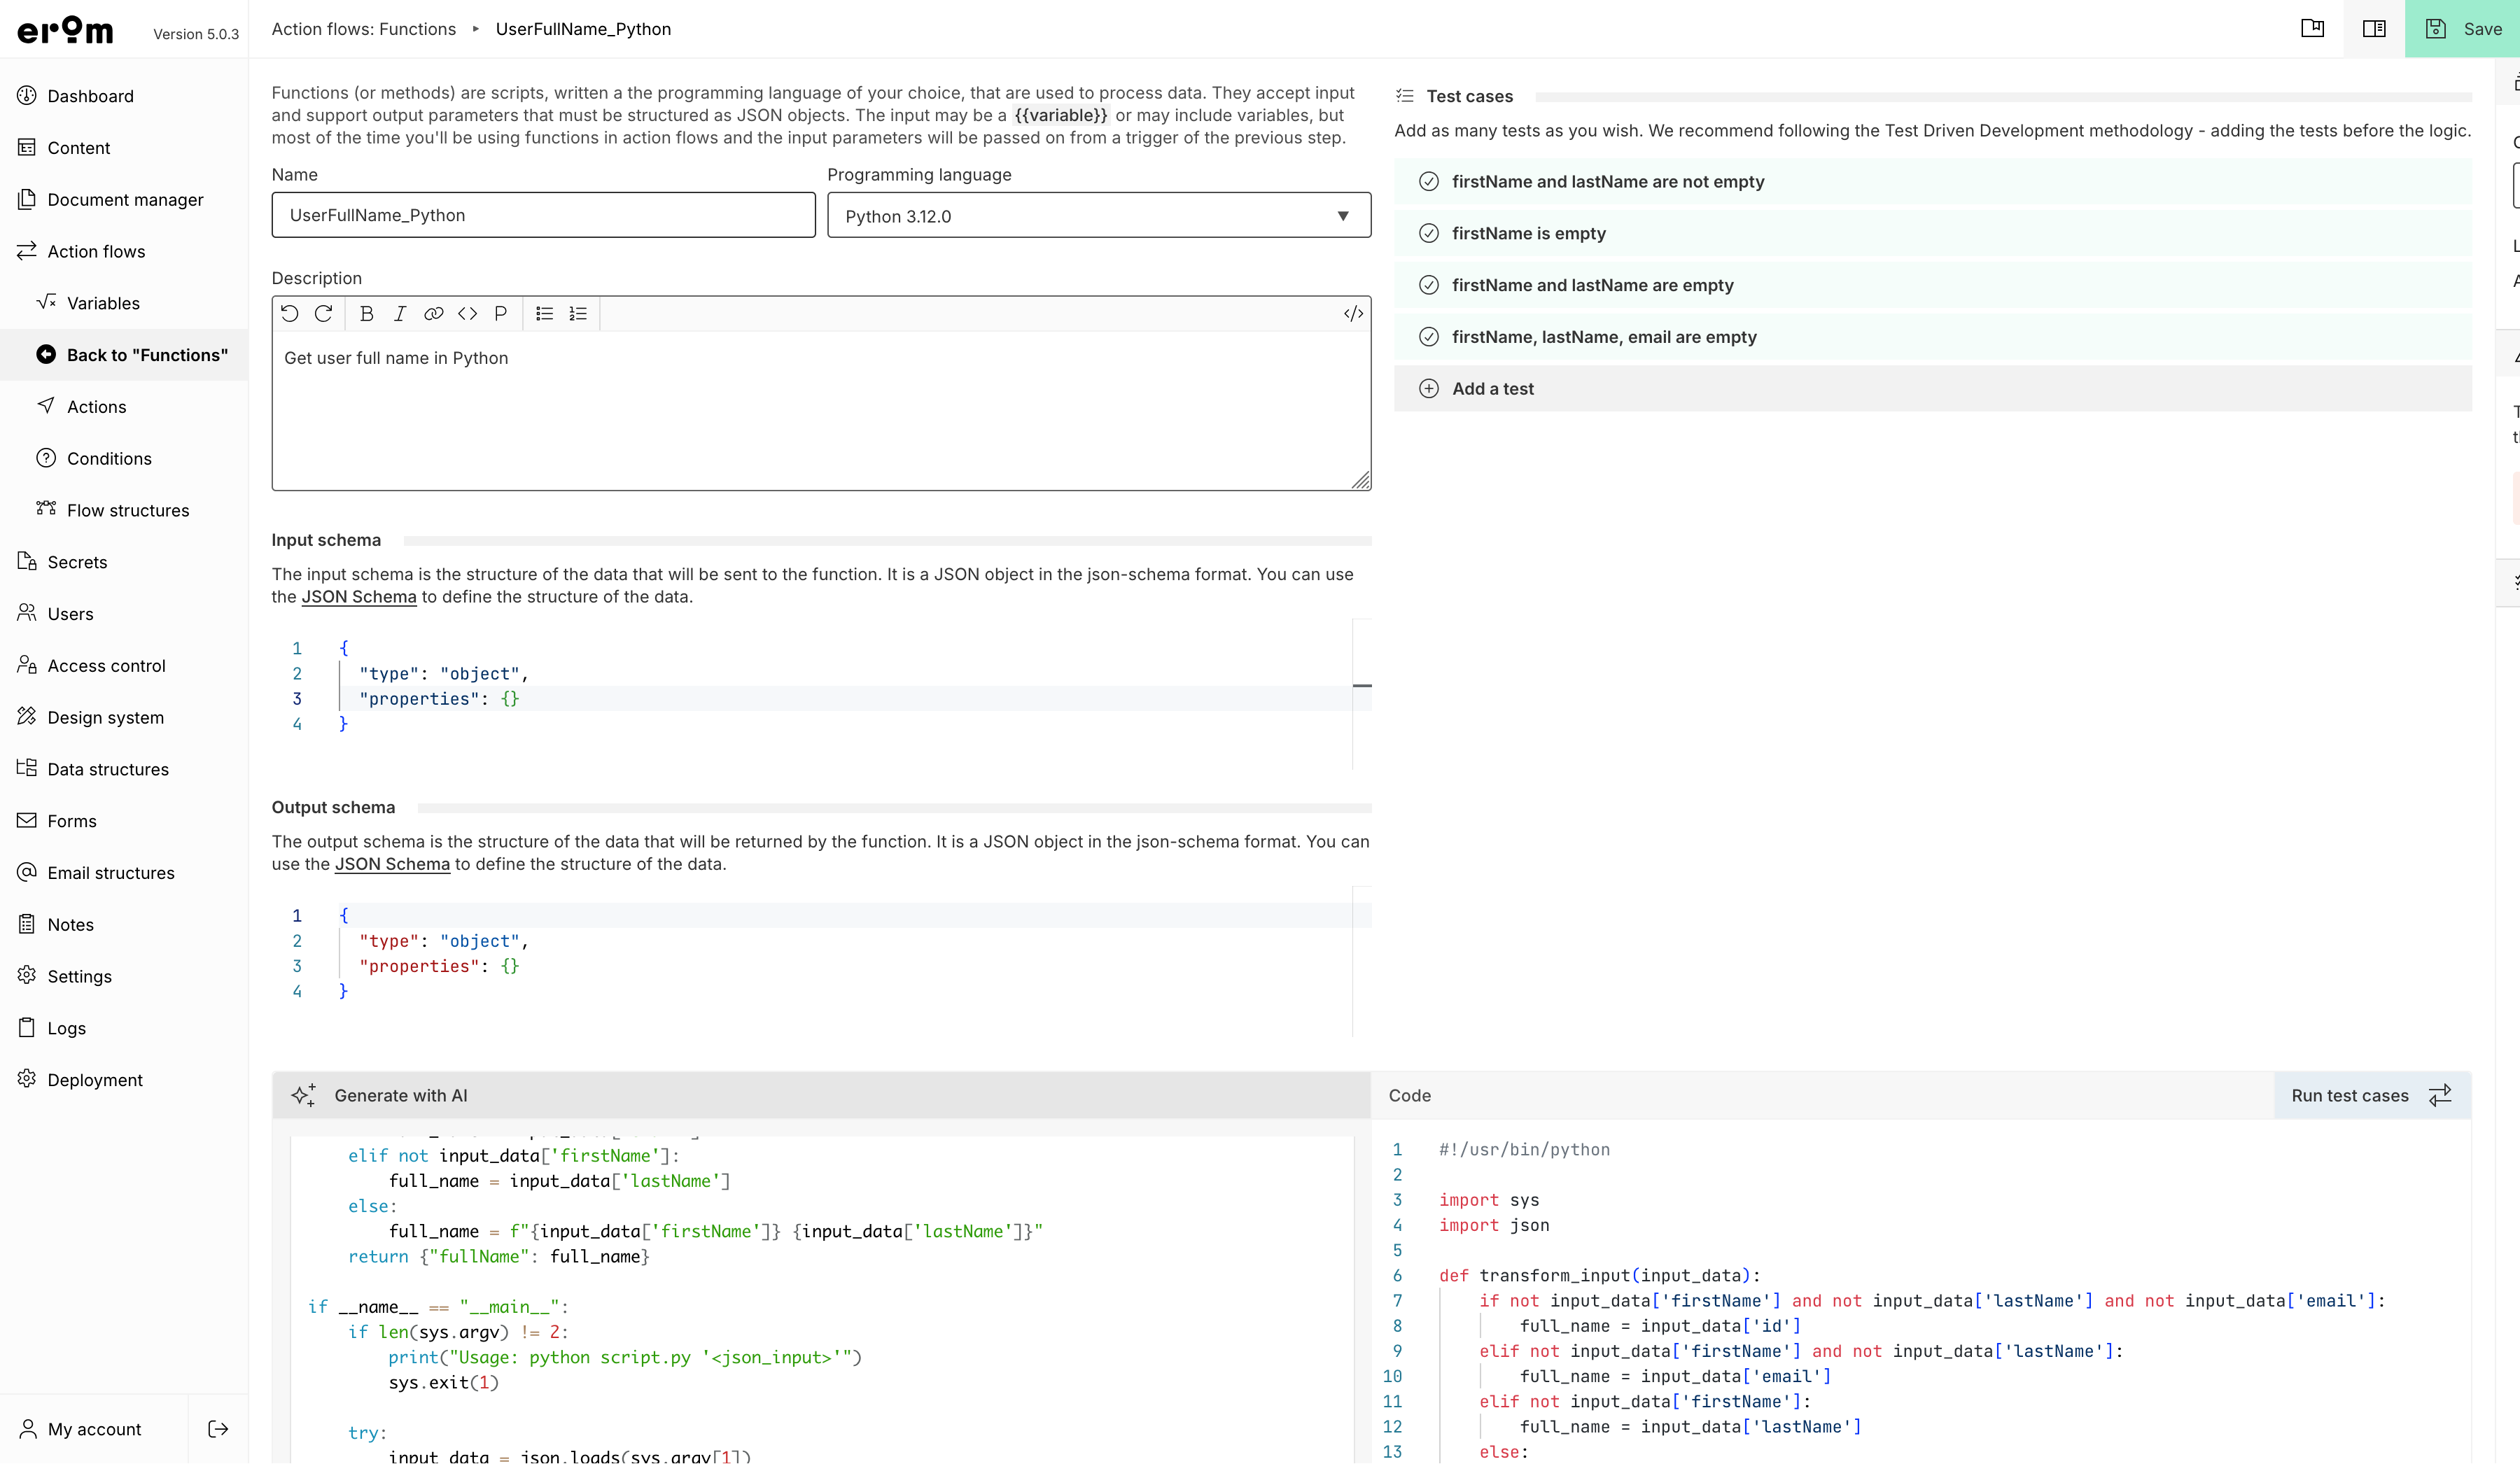Image resolution: width=2520 pixels, height=1464 pixels.
Task: Go to Flow structures menu item
Action: click(x=128, y=510)
